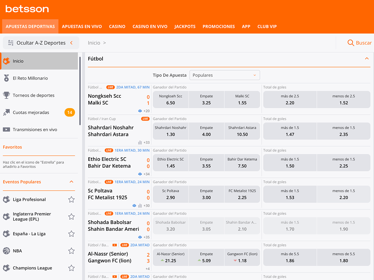Collapse the Eventos Populares list
This screenshot has width=374, height=280.
pyautogui.click(x=71, y=182)
